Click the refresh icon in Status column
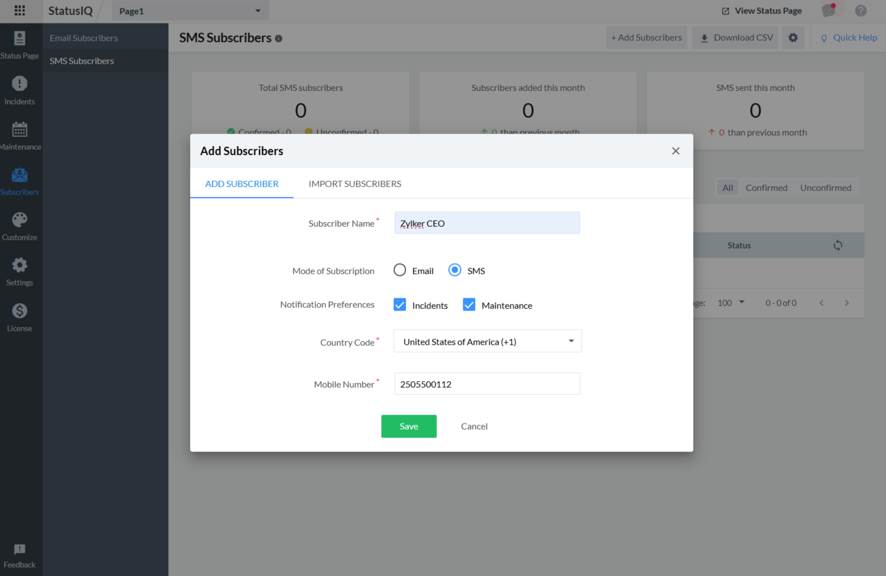Viewport: 886px width, 576px height. point(837,245)
